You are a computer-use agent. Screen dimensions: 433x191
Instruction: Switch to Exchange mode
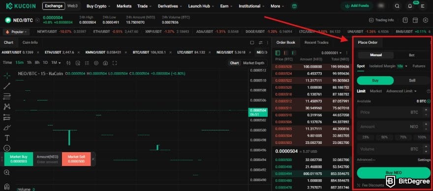coord(54,6)
